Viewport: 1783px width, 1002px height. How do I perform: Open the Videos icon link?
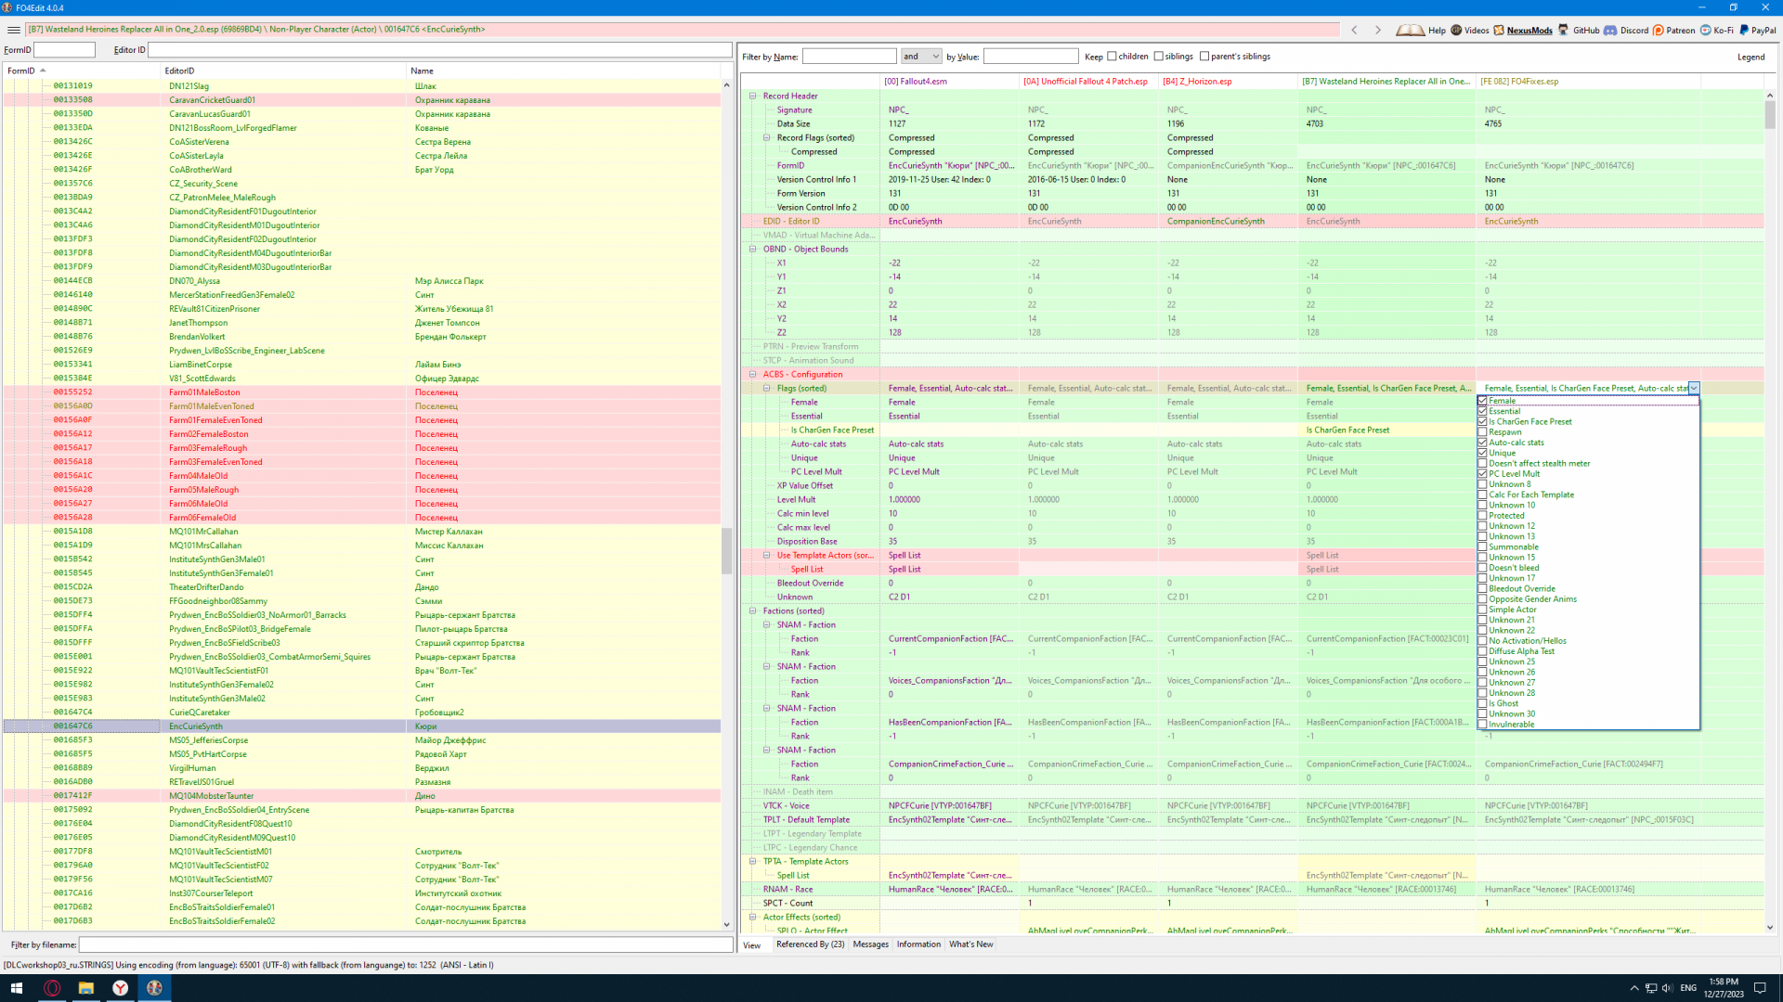[x=1456, y=31]
